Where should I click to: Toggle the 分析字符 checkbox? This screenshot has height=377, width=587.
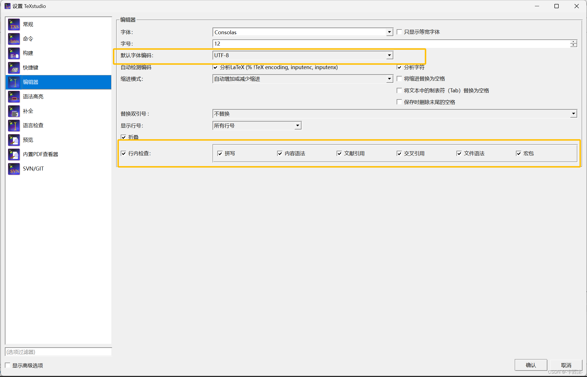(399, 67)
